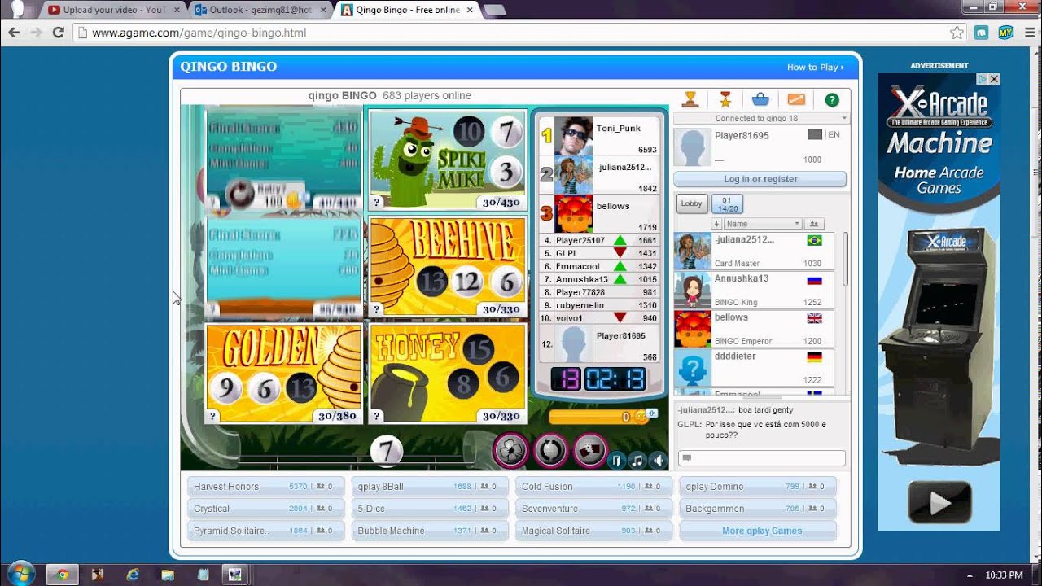Close the X-Arcade advertisement
This screenshot has width=1042, height=586.
(x=994, y=79)
